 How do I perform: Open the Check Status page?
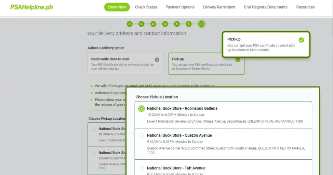[146, 7]
